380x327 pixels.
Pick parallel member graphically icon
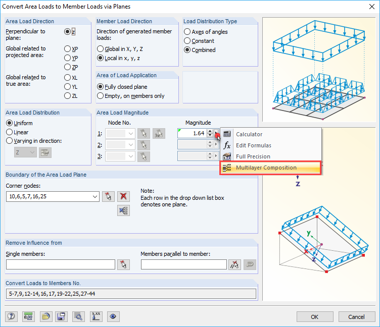point(234,264)
